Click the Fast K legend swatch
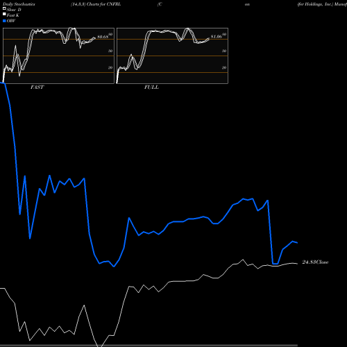Image resolution: width=347 pixels, height=347 pixels. click(4, 14)
